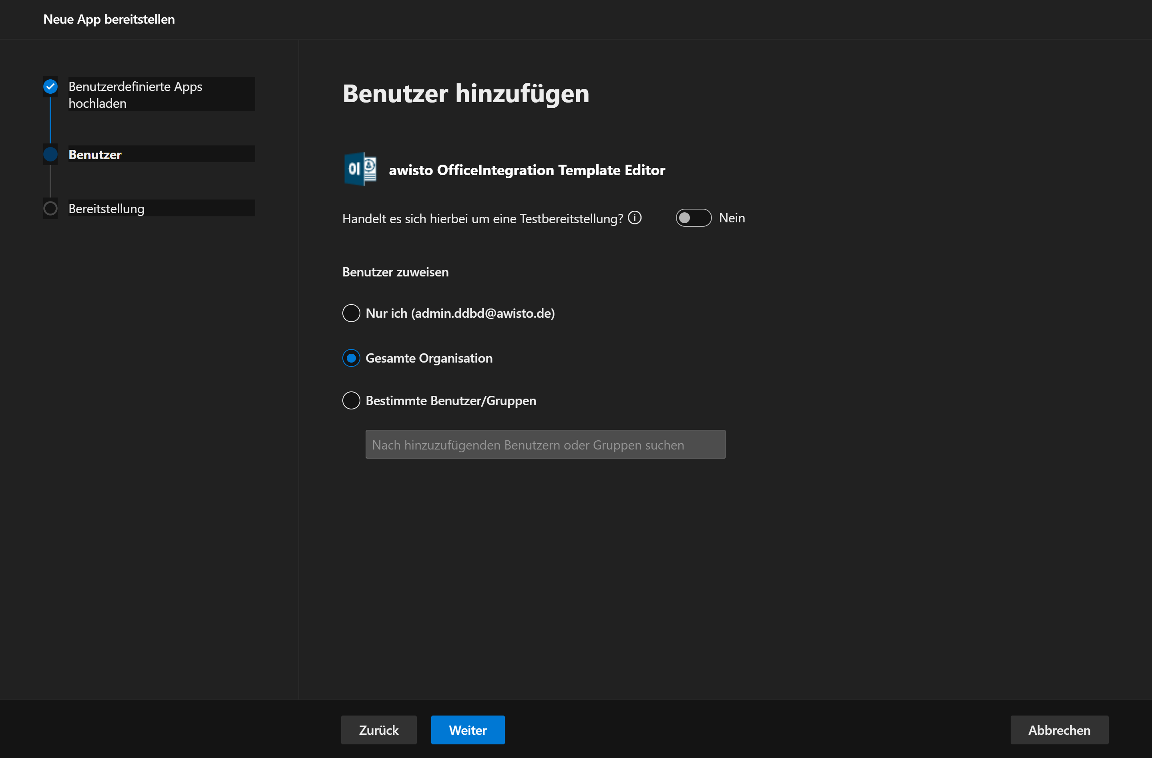Click the empty Bereitstellung step circle

click(50, 209)
